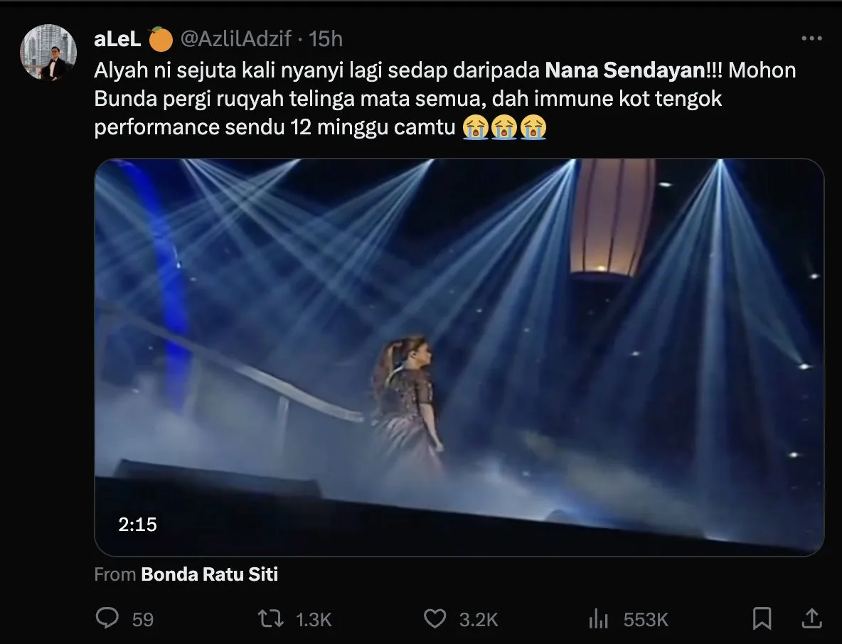Click the share upload-arrow icon
Image resolution: width=842 pixels, height=644 pixels.
pyautogui.click(x=811, y=618)
